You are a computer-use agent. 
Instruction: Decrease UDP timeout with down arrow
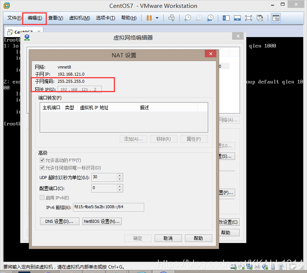point(120,179)
